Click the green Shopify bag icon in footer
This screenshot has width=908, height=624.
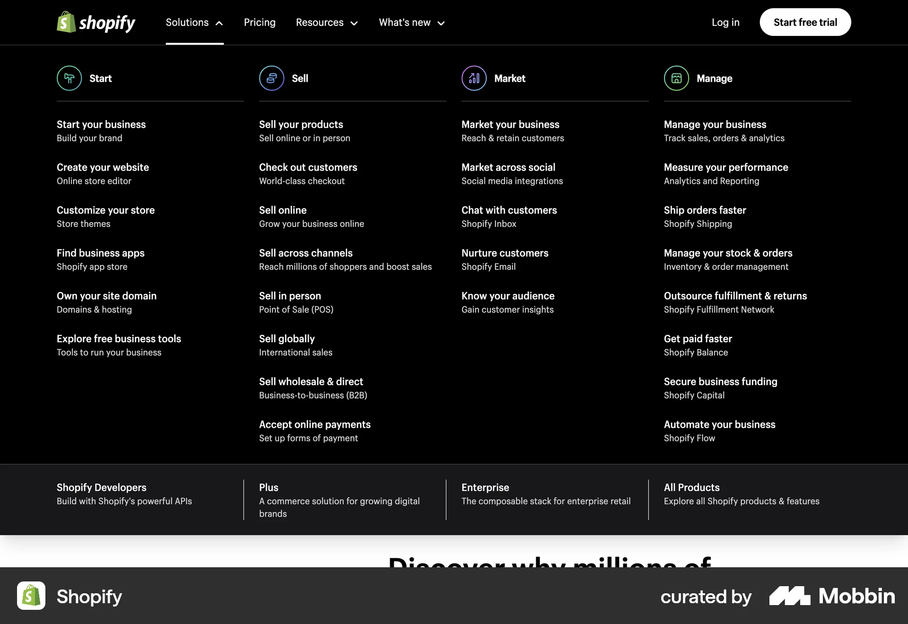point(31,596)
